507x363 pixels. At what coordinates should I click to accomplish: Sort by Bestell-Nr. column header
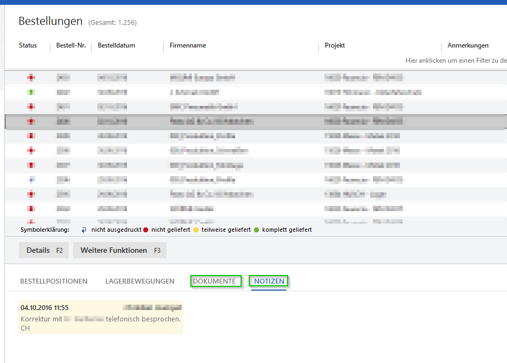point(71,45)
